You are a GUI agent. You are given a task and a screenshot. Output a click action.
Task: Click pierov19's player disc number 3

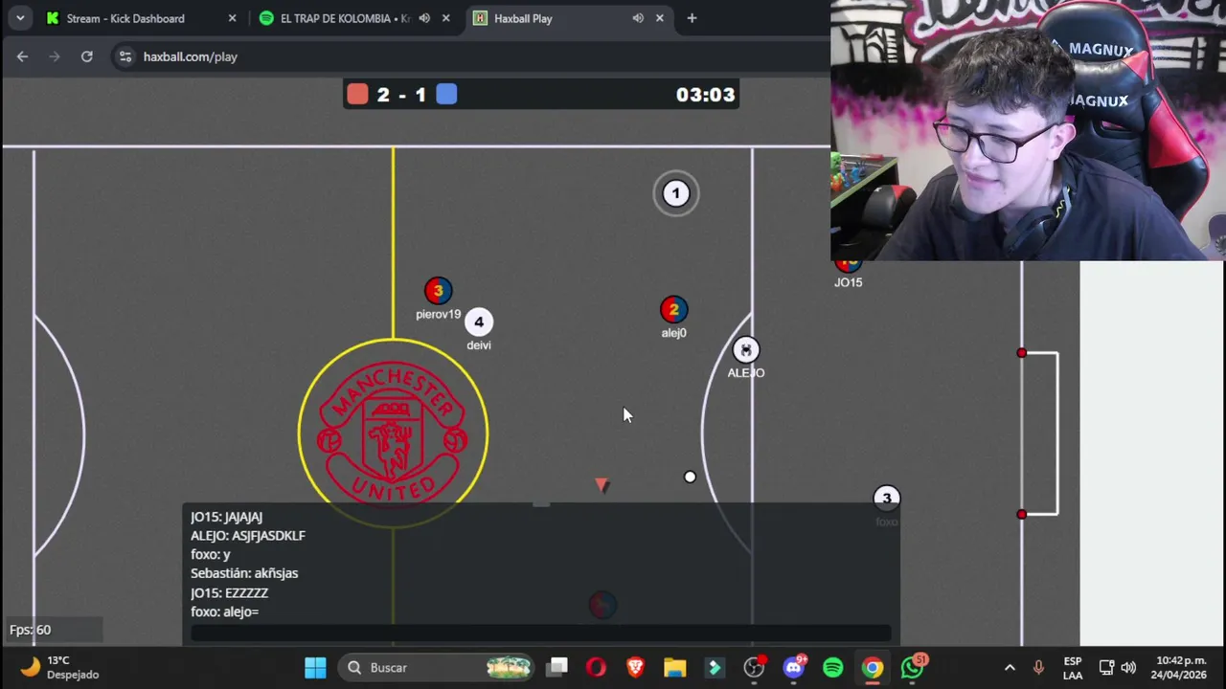pos(438,291)
